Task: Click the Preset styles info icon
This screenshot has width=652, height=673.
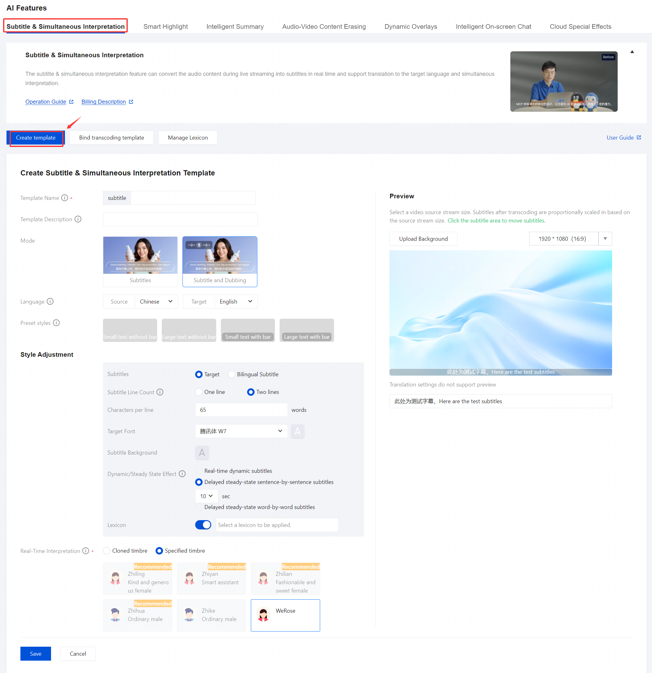Action: point(56,323)
